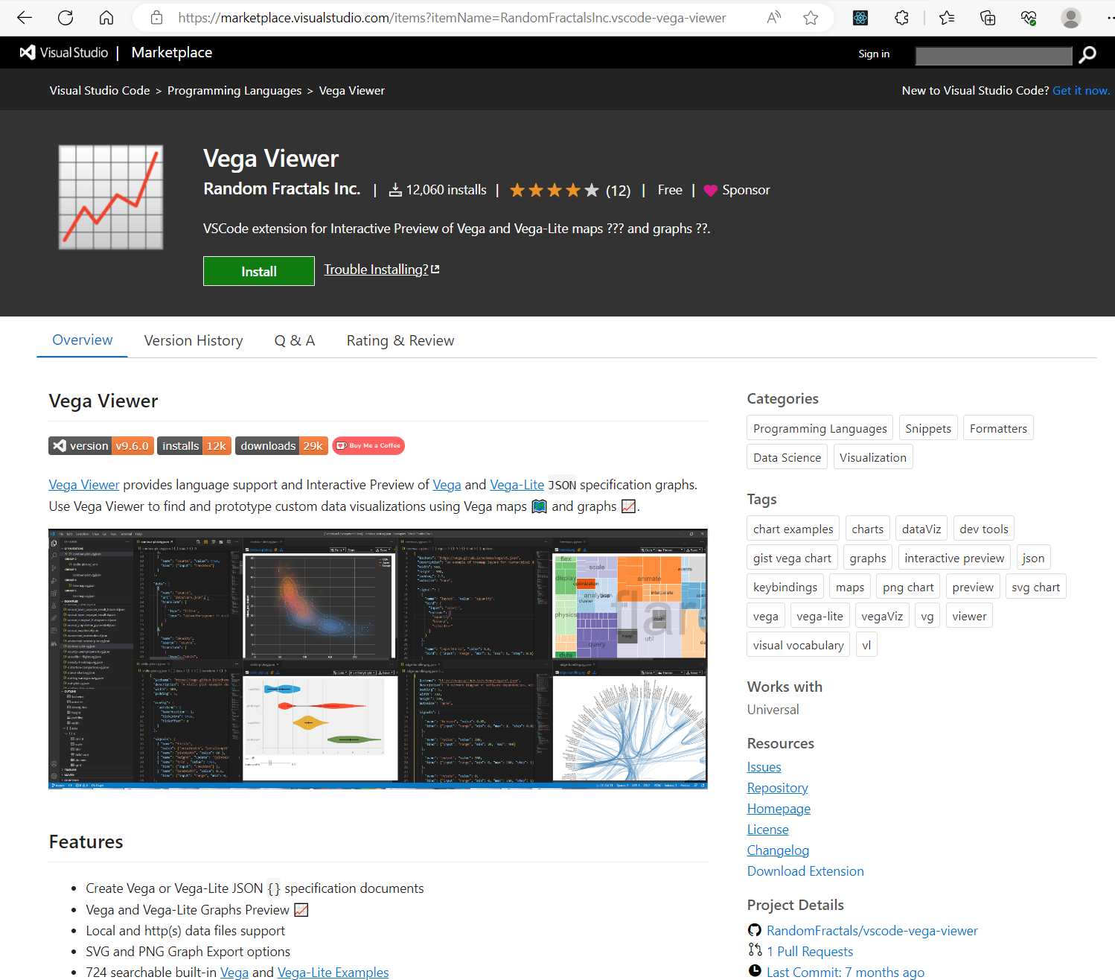Open the Download Extension link

(805, 871)
